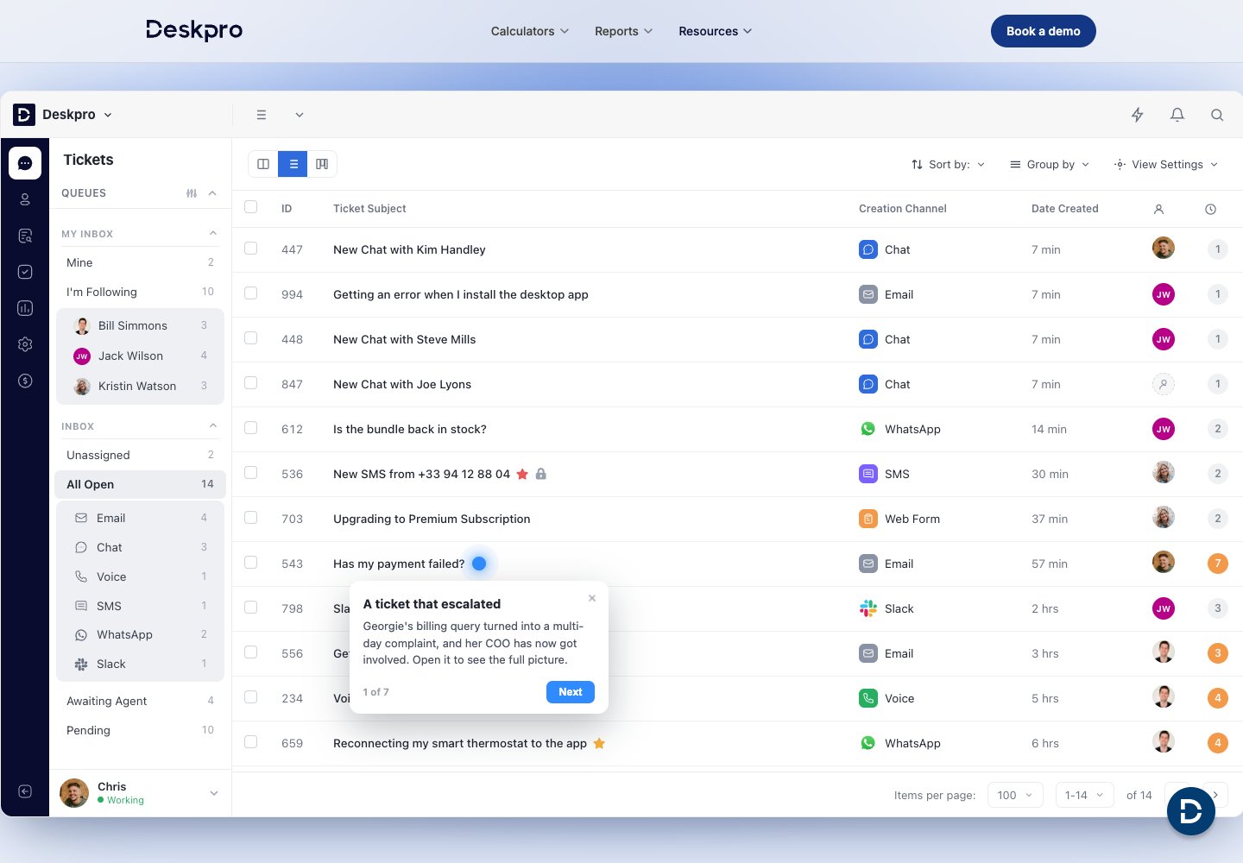The width and height of the screenshot is (1243, 863).
Task: Select the Awaiting Agent queue
Action: (140, 701)
